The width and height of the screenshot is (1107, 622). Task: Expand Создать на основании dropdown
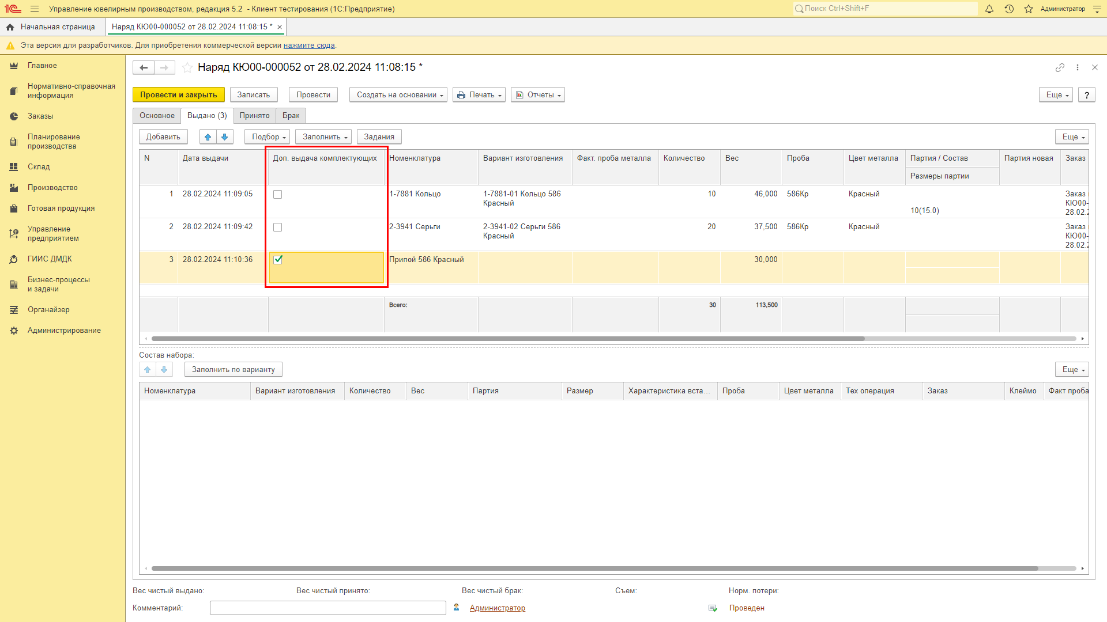click(x=398, y=95)
